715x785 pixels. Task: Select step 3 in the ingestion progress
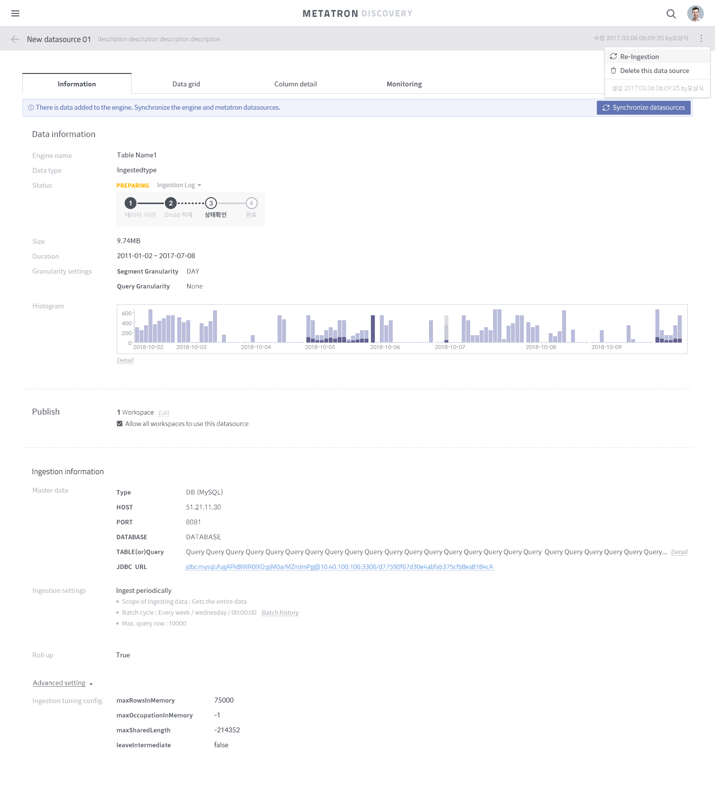point(211,203)
